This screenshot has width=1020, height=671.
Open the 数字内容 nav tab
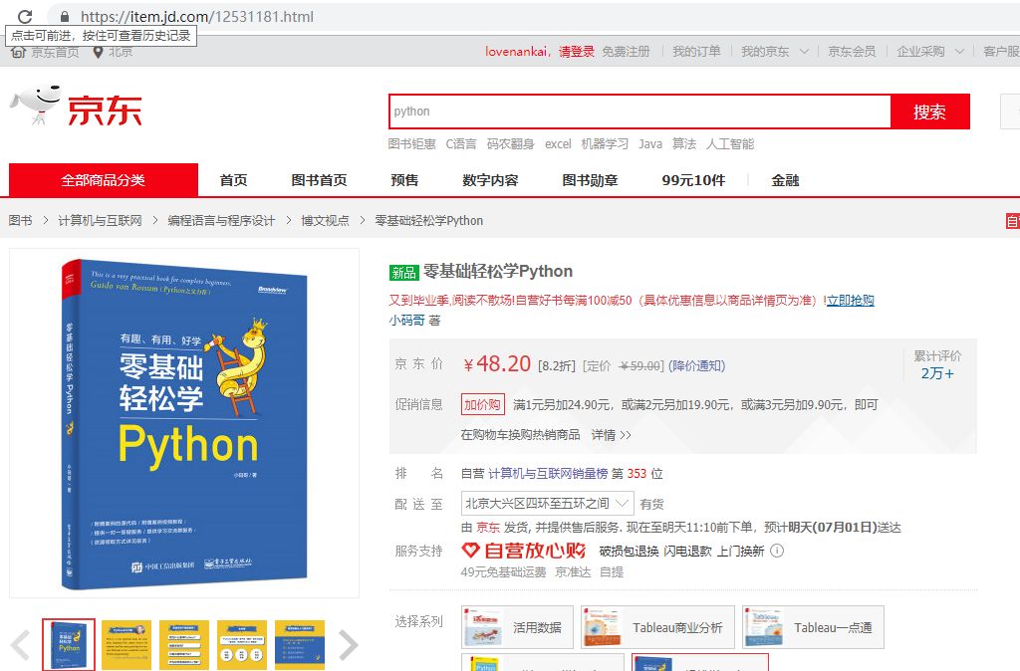pyautogui.click(x=490, y=180)
